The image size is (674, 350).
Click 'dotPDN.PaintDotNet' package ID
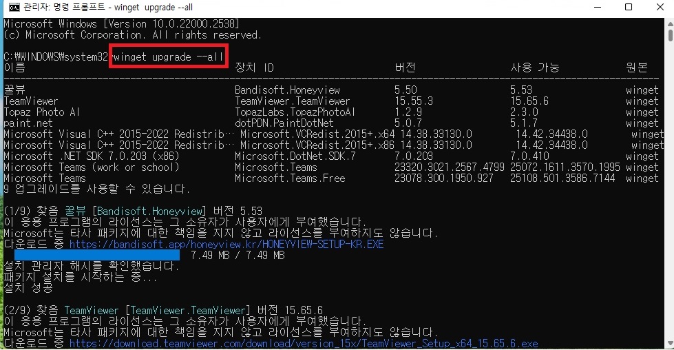[x=284, y=123]
